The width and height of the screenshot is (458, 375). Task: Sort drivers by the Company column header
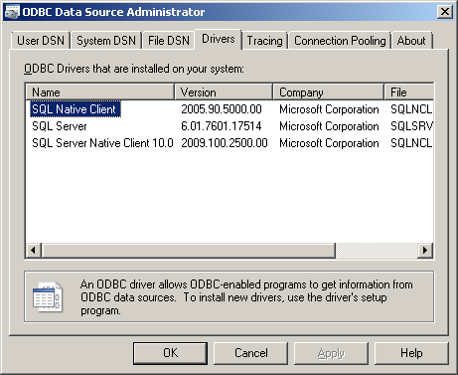[329, 93]
